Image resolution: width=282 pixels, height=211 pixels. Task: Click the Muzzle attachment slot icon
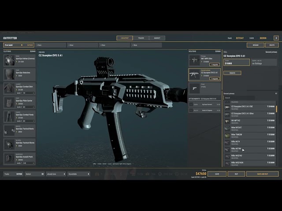(x=191, y=110)
